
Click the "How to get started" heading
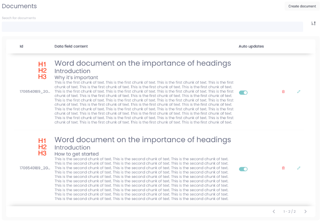tap(76, 154)
